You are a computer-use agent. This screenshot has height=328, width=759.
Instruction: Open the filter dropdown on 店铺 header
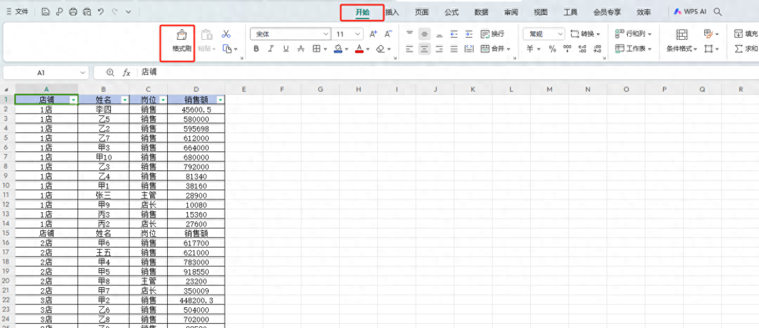(74, 100)
